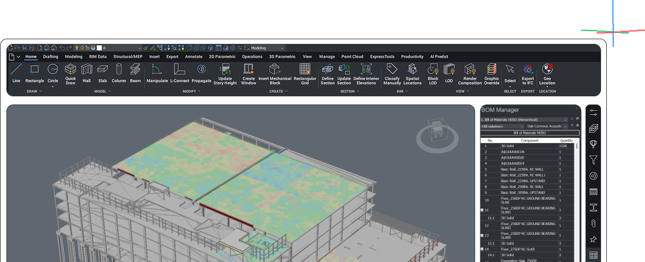Screen dimensions: 645x262
Task: Toggle the layer freeze sun icon
Action: point(82,48)
